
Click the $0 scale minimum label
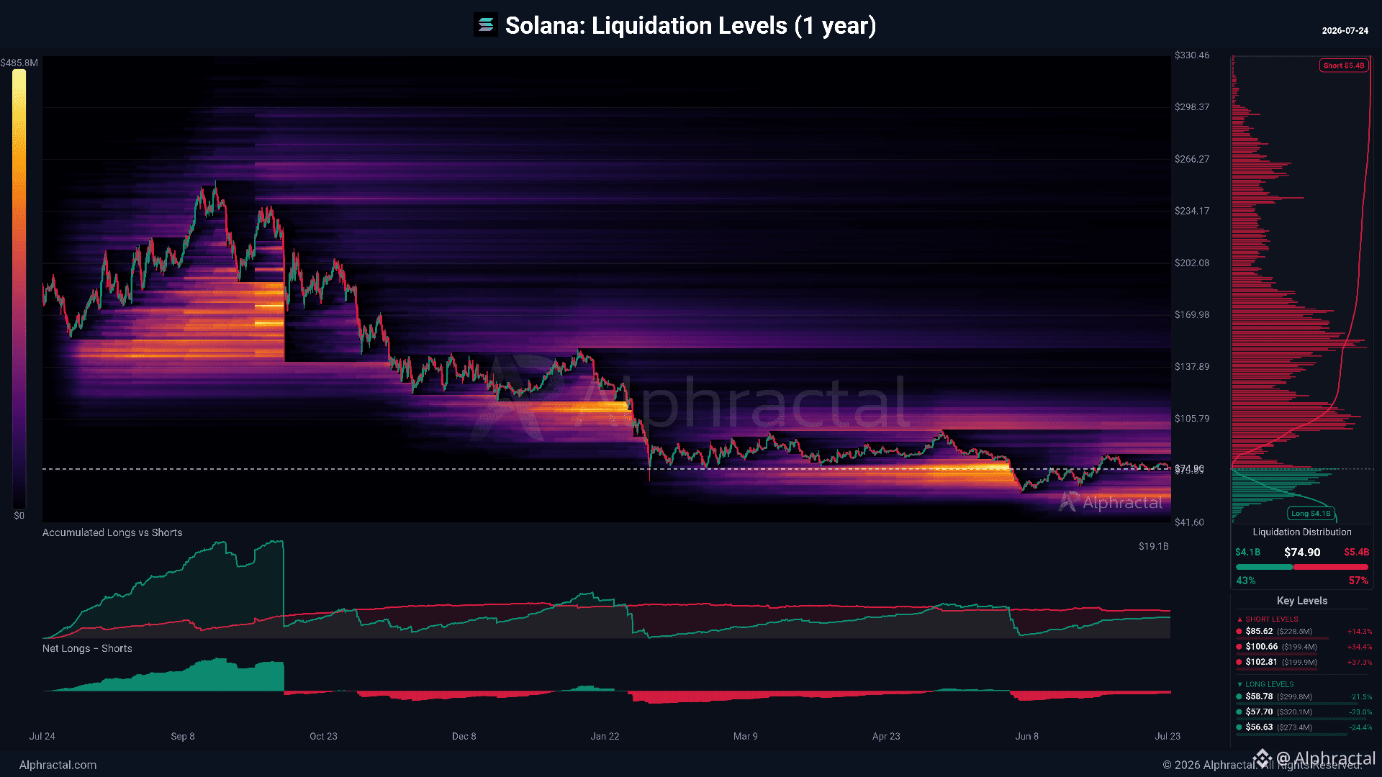[19, 516]
